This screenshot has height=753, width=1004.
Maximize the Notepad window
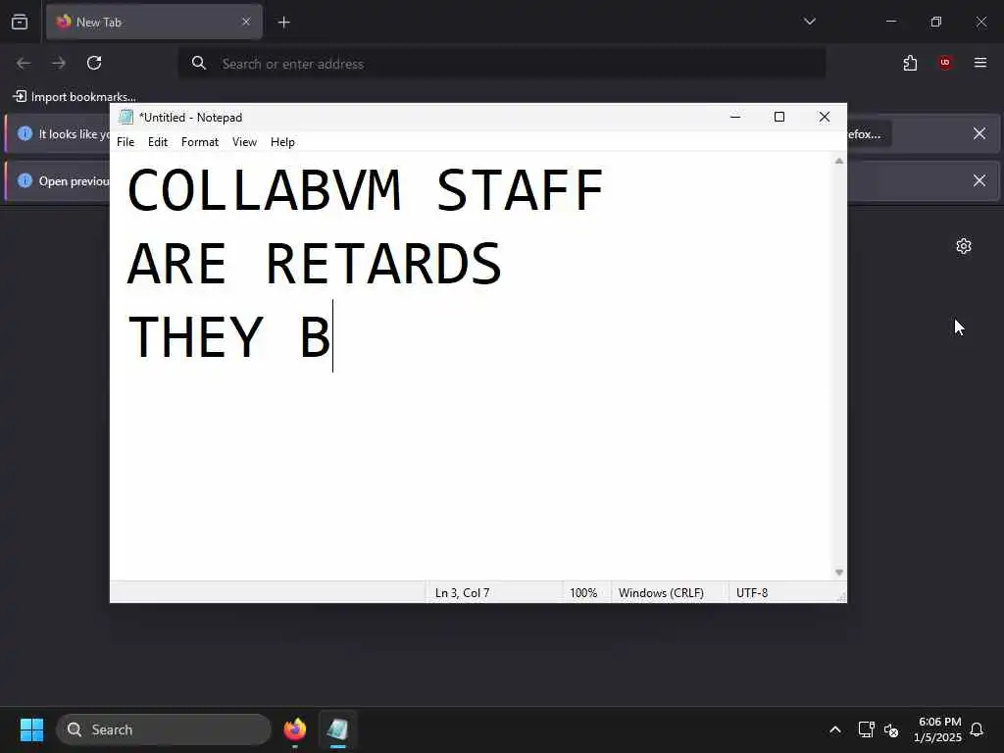[779, 118]
